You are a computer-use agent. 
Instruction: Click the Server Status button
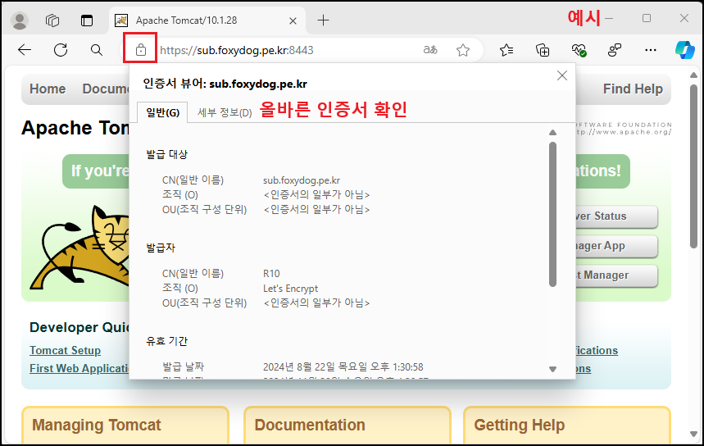point(616,216)
